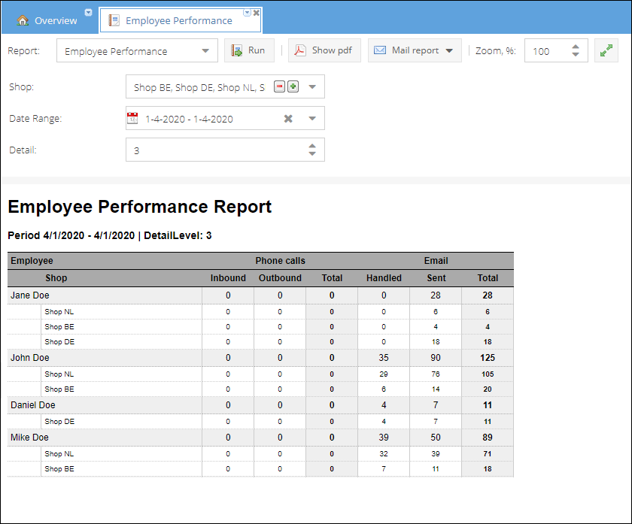Expand the Date Range dropdown
Viewport: 632px width, 524px height.
[312, 119]
